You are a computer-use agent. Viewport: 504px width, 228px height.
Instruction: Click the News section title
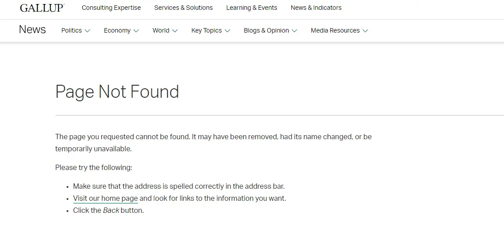click(32, 30)
